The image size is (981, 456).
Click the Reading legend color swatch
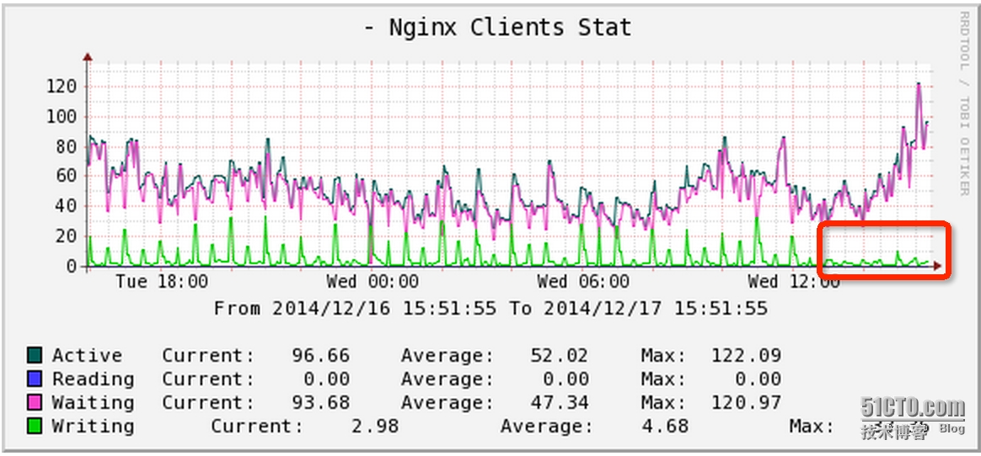pyautogui.click(x=35, y=379)
